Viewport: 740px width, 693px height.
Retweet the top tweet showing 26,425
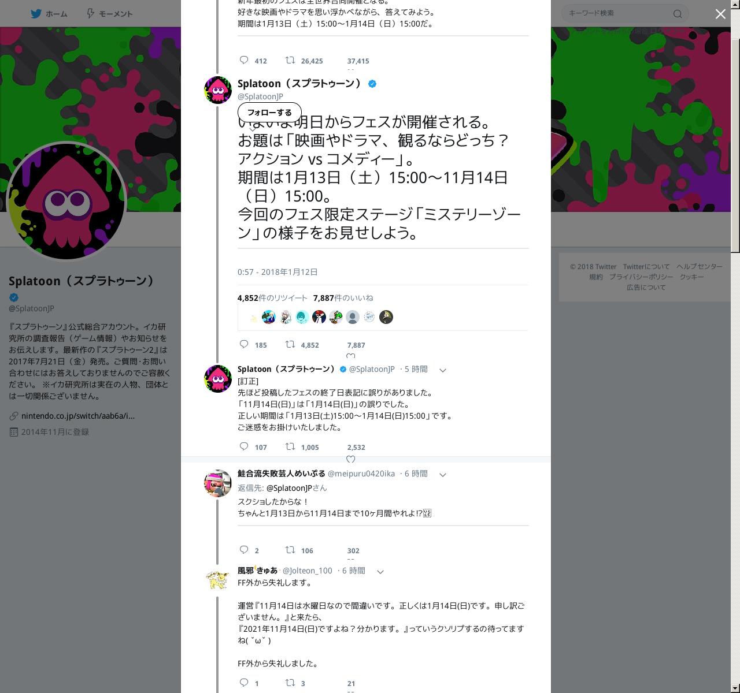point(290,60)
